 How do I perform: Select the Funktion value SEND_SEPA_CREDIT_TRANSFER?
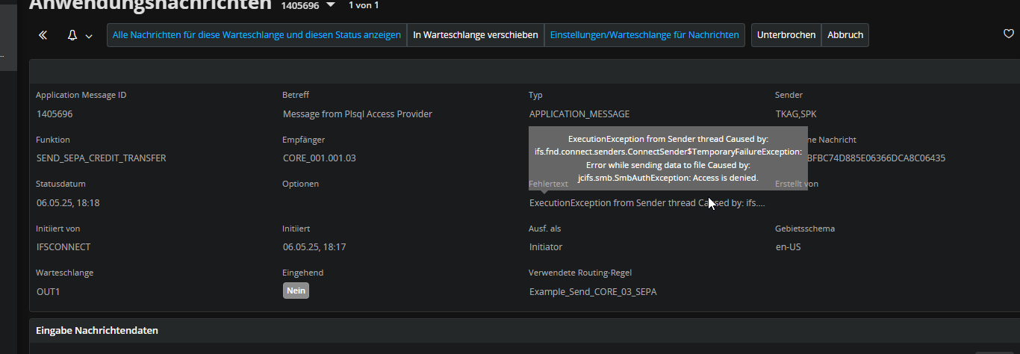click(102, 158)
